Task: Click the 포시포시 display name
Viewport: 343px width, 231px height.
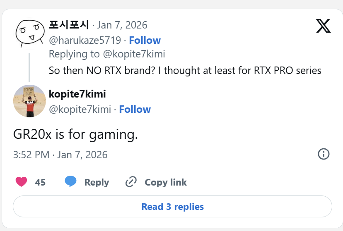Action: tap(69, 25)
